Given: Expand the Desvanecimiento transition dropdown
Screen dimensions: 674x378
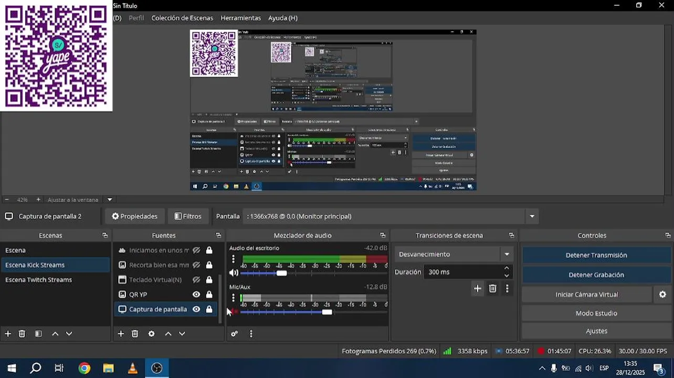Looking at the screenshot, I should click(507, 254).
